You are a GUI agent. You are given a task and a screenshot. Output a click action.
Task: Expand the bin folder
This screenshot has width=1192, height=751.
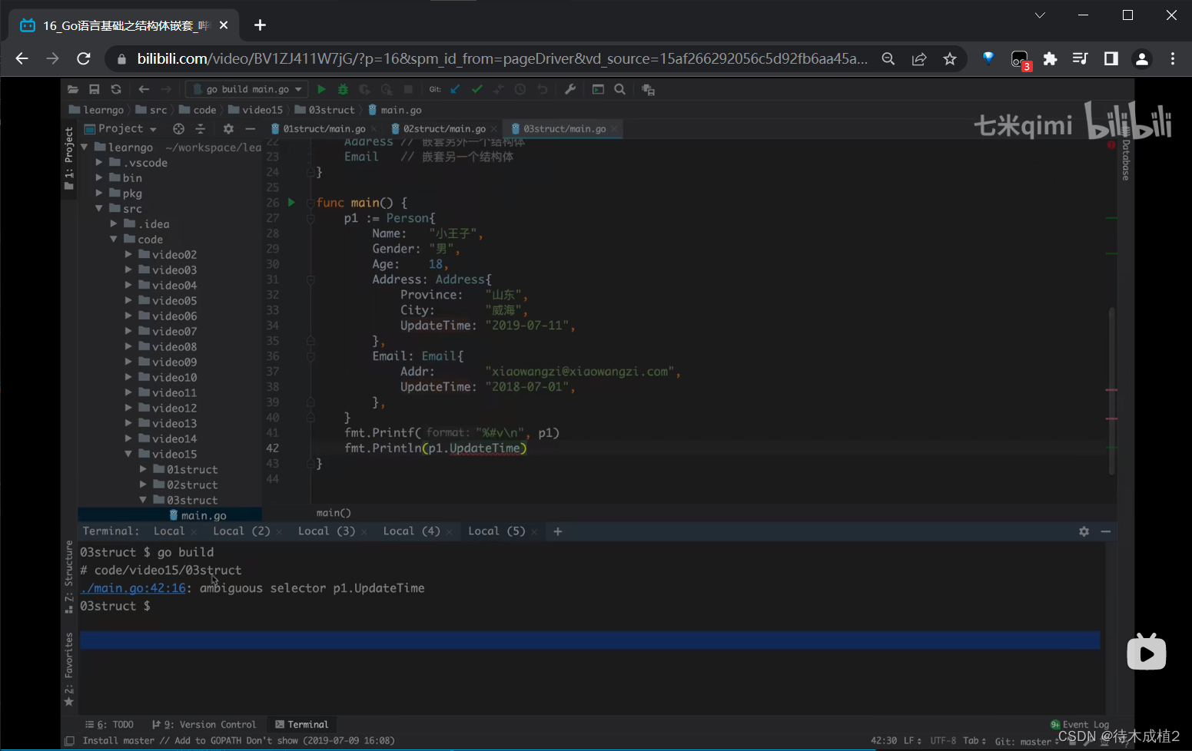point(99,178)
